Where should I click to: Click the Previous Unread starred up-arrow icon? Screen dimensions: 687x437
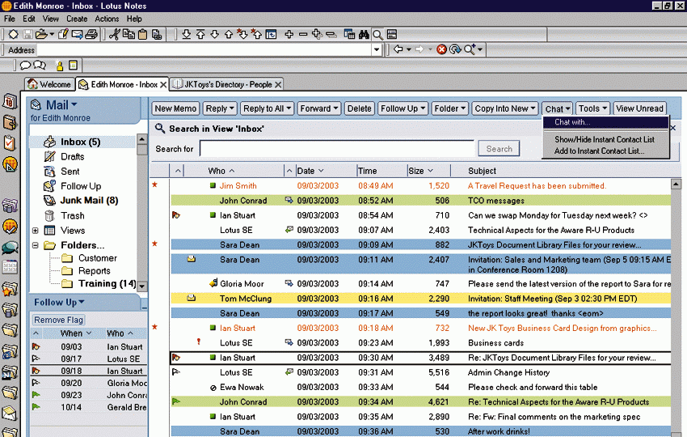257,34
